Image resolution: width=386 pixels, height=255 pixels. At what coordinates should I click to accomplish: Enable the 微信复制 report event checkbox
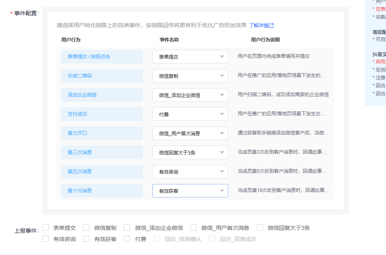(86, 227)
